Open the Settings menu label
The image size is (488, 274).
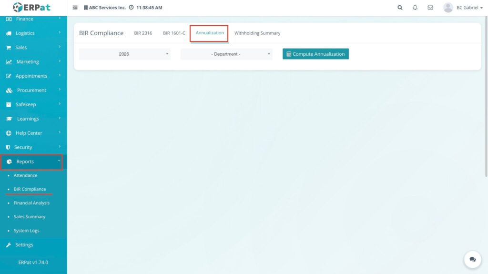[24, 245]
